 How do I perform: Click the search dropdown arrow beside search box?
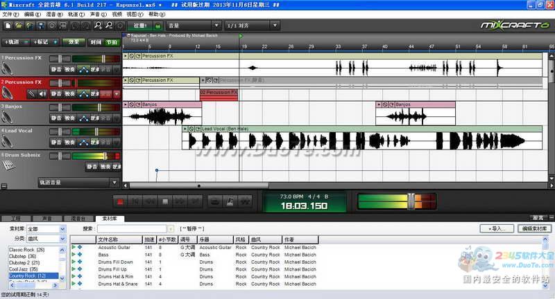171,229
